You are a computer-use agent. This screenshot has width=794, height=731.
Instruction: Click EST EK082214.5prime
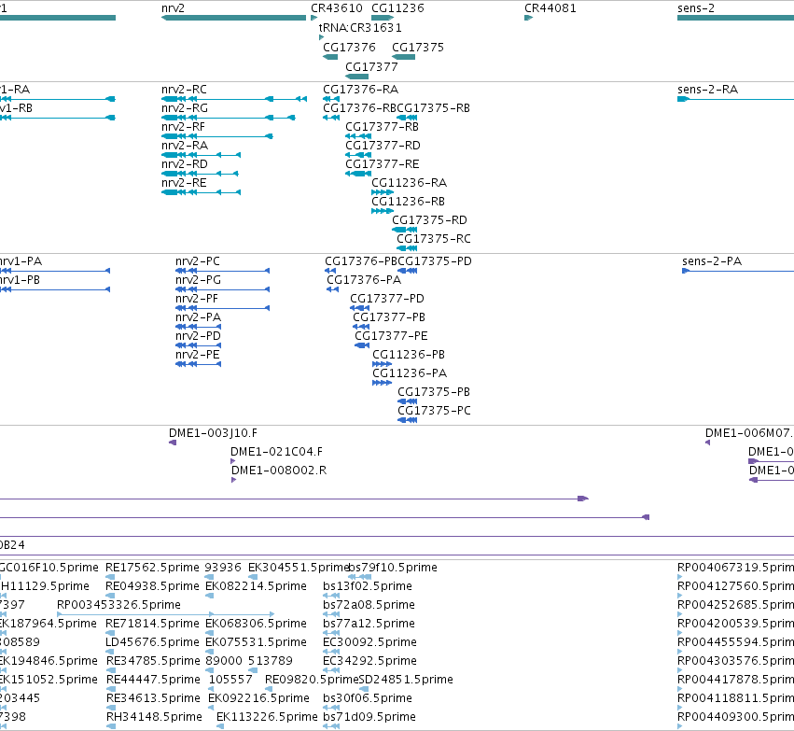tap(256, 586)
